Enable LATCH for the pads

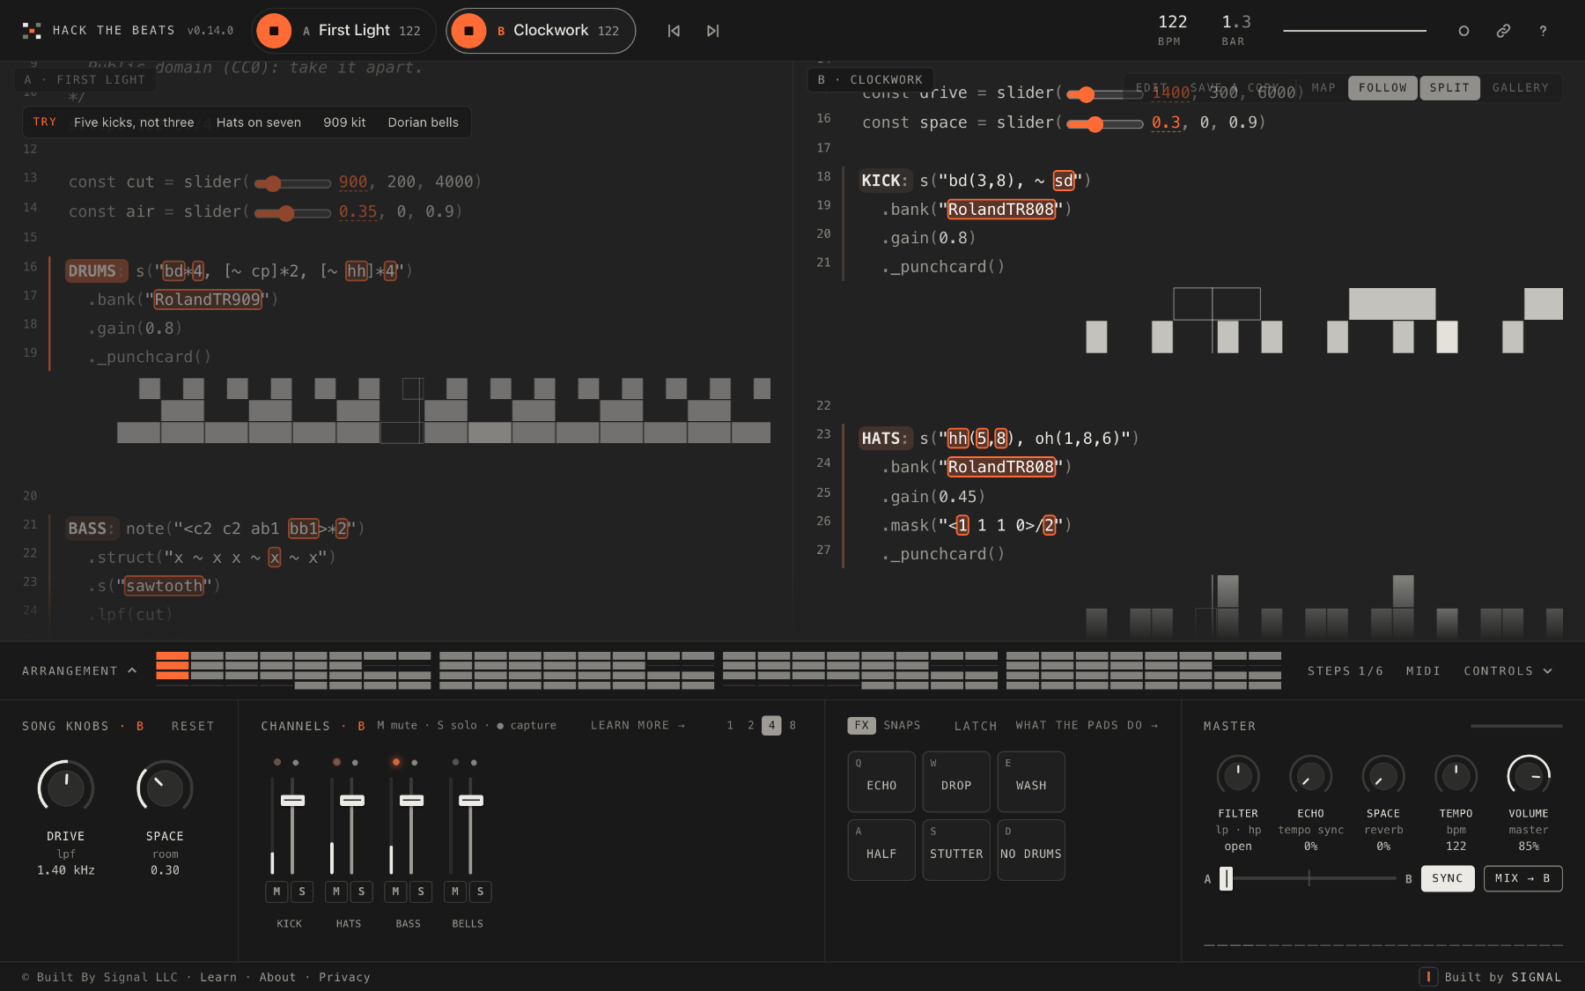point(976,726)
